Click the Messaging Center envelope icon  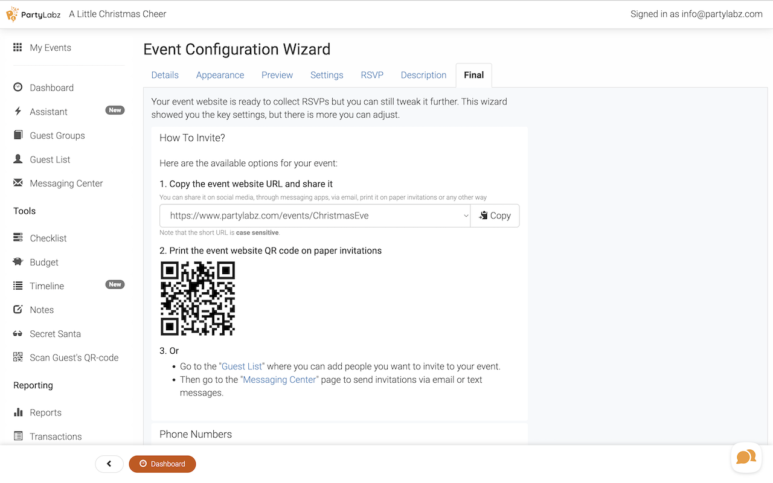[18, 183]
